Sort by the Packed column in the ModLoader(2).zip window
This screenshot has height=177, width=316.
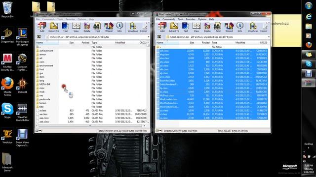(203, 43)
